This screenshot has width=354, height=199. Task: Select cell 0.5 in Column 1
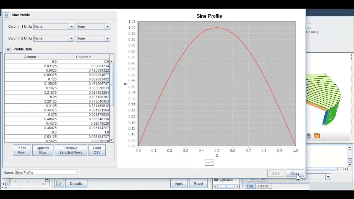coord(31,132)
